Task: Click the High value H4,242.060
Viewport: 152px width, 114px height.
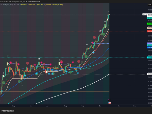Action: click(x=32, y=5)
